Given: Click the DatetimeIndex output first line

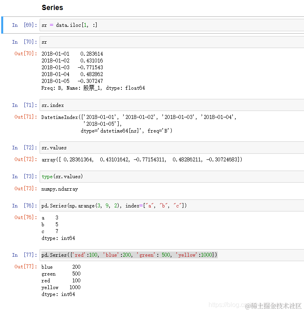Looking at the screenshot, I should pyautogui.click(x=139, y=117).
